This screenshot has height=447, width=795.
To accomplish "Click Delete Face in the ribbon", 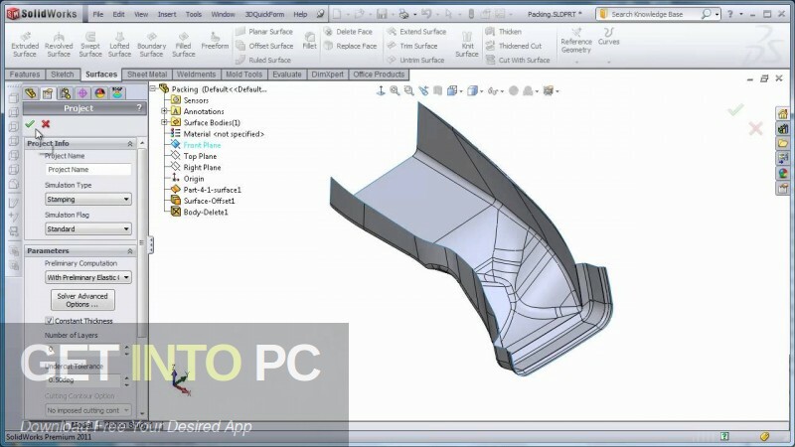I will pyautogui.click(x=348, y=32).
